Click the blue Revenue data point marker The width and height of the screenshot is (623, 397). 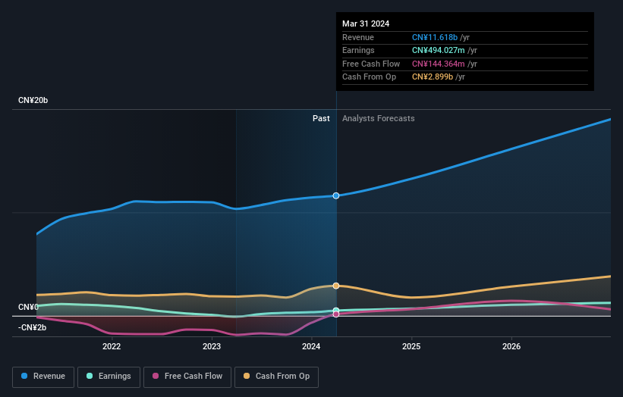coord(336,195)
